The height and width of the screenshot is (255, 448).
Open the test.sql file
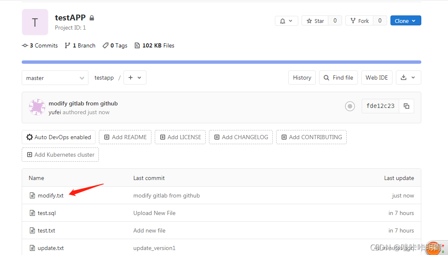(x=47, y=213)
